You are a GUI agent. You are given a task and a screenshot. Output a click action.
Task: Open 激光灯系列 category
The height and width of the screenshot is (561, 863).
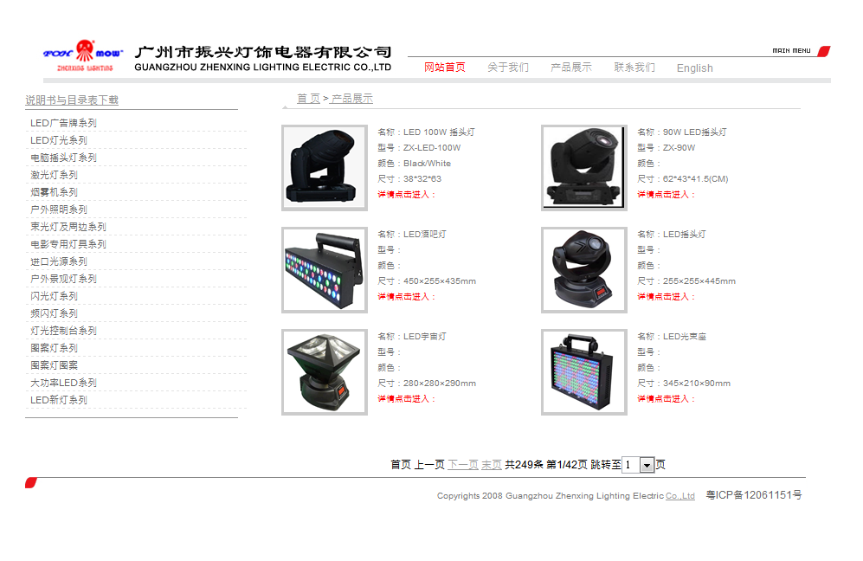54,175
